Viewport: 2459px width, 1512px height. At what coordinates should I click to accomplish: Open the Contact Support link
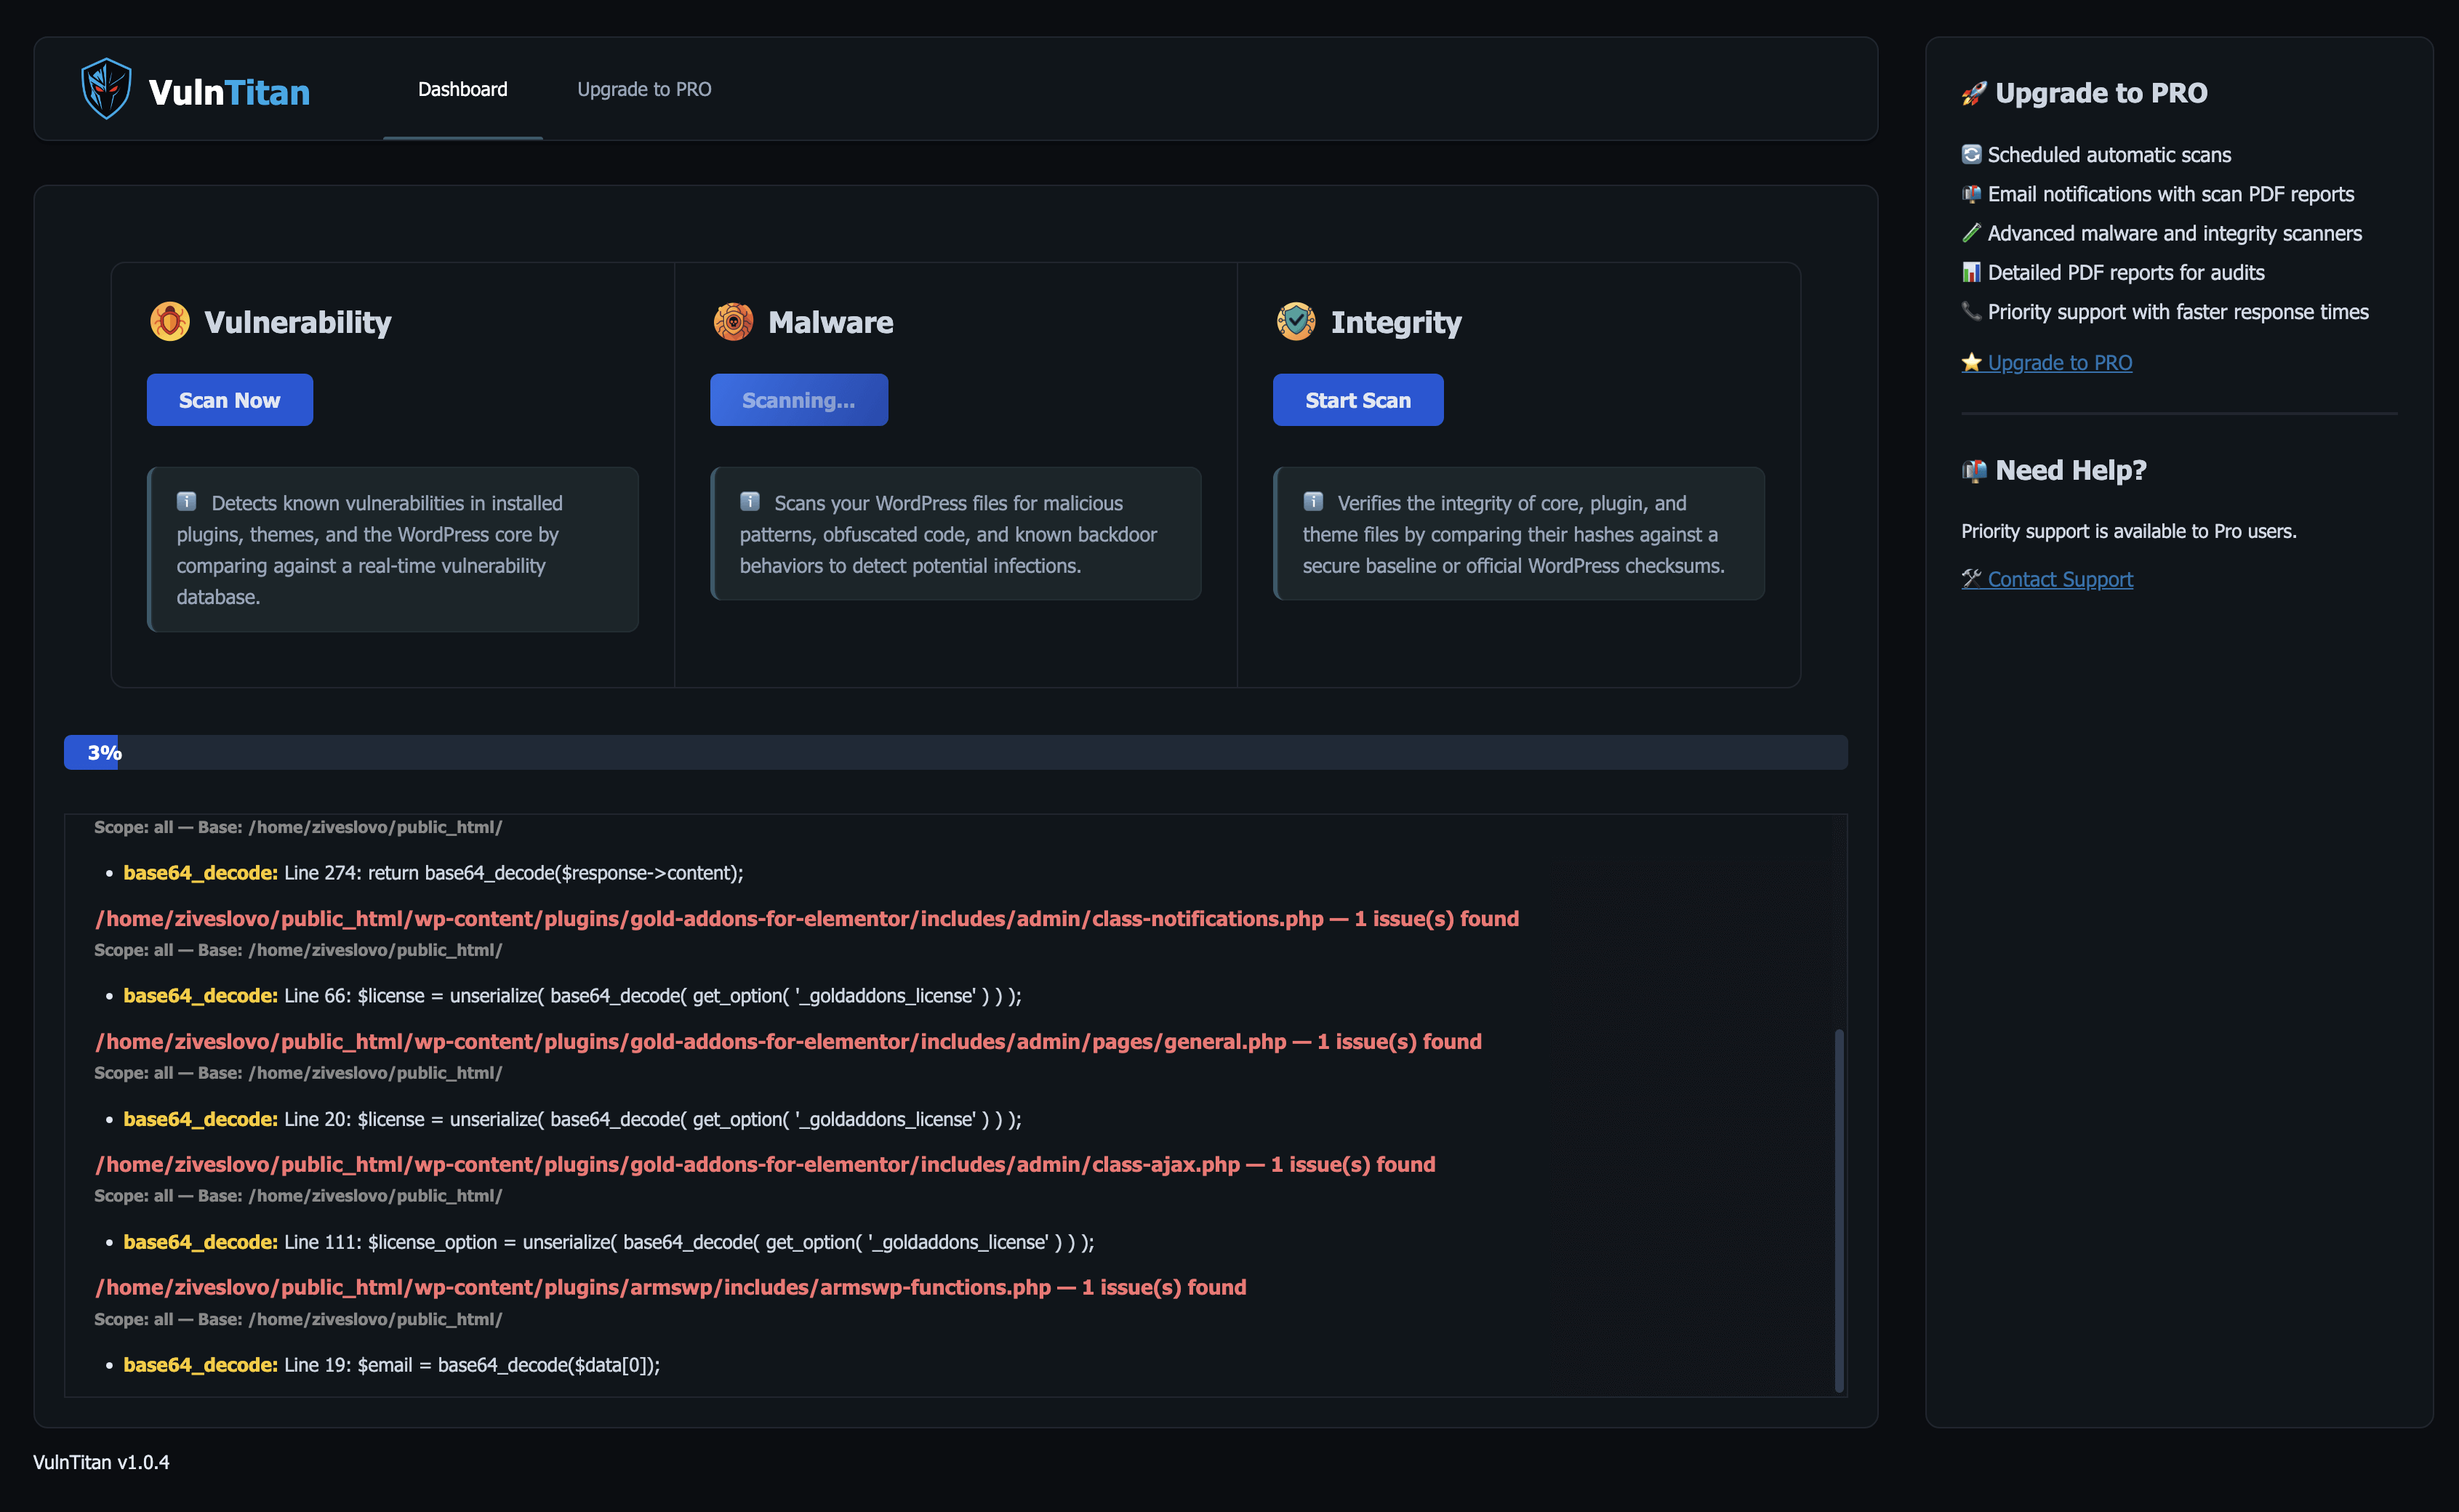pyautogui.click(x=2059, y=579)
